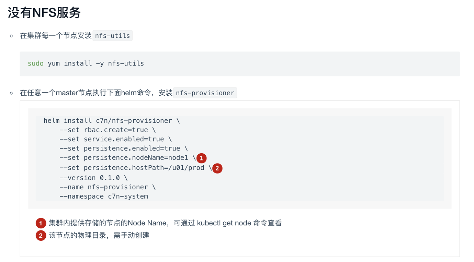Click callout marker 2 after persistence.hostPath line
Screen dimensions: 474x262
(217, 168)
